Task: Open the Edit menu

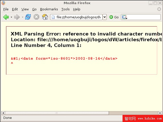Action: click(15, 9)
